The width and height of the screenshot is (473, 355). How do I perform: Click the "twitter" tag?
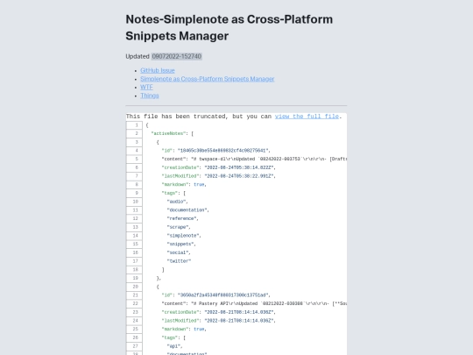pos(179,261)
